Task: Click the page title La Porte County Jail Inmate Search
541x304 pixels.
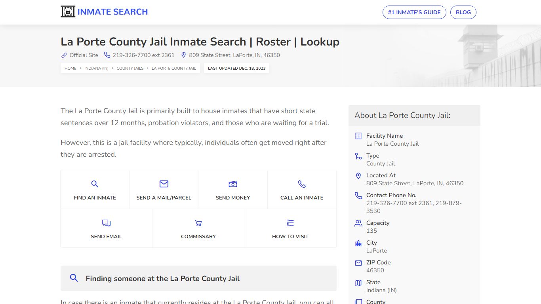Action: [x=200, y=42]
